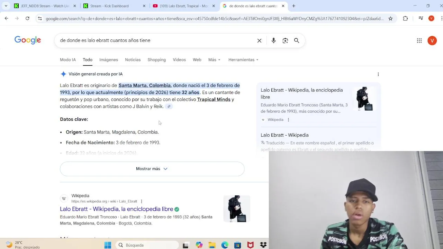The height and width of the screenshot is (249, 443).
Task: Open Wikipedia result thumbnail image
Action: [x=237, y=209]
